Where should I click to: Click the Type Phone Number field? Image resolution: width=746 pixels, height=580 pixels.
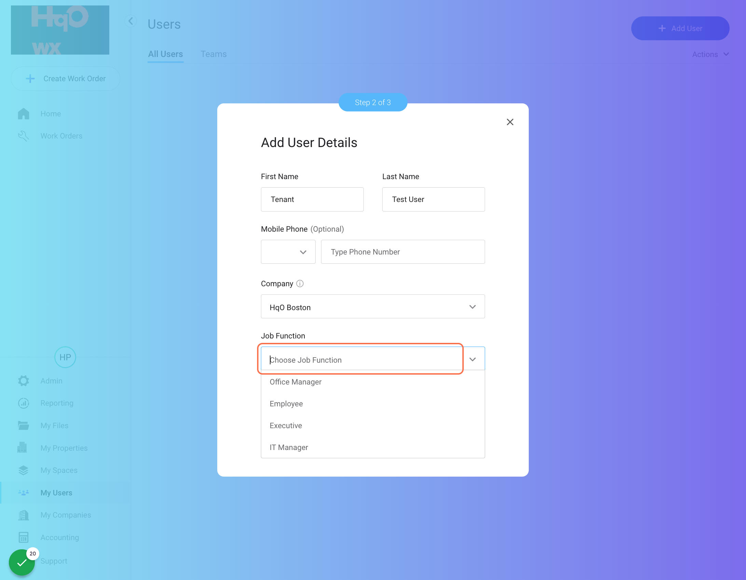(402, 252)
